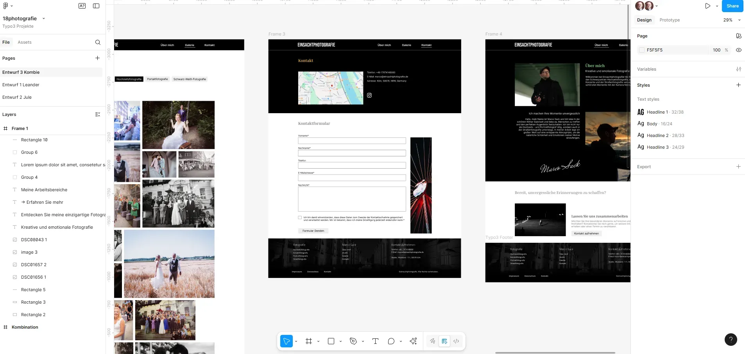
Task: Toggle the sidebar panel layout icon
Action: tap(96, 6)
